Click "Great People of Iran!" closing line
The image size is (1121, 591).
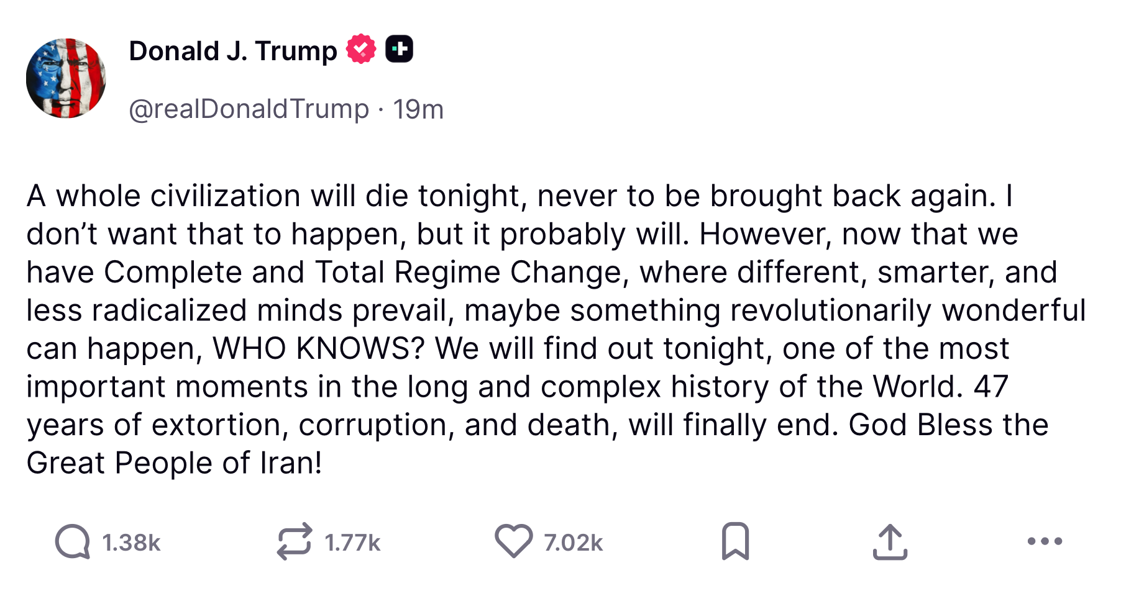pos(174,463)
